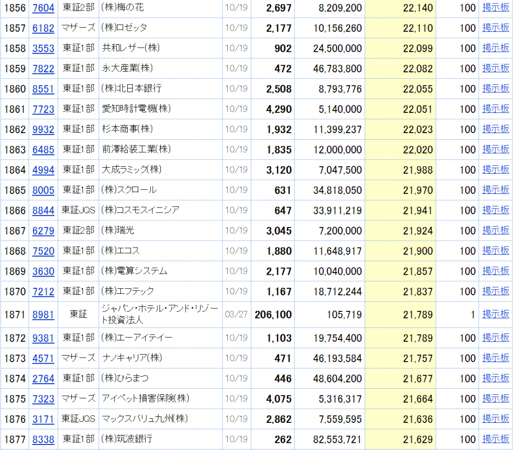Select market cap value 22,140
This screenshot has height=450, width=515.
coord(418,8)
